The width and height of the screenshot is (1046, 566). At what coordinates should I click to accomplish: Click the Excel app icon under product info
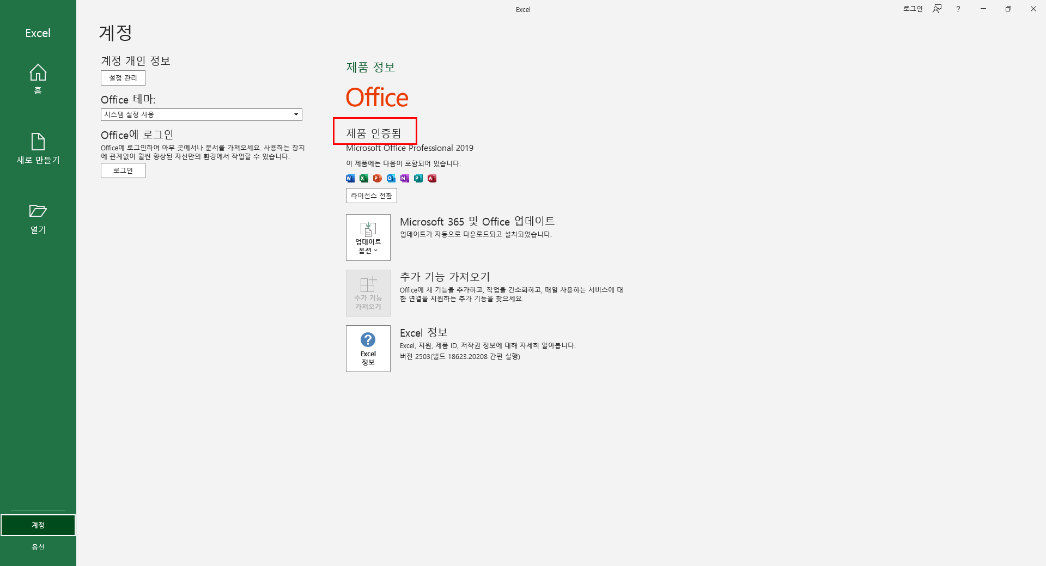[x=364, y=178]
